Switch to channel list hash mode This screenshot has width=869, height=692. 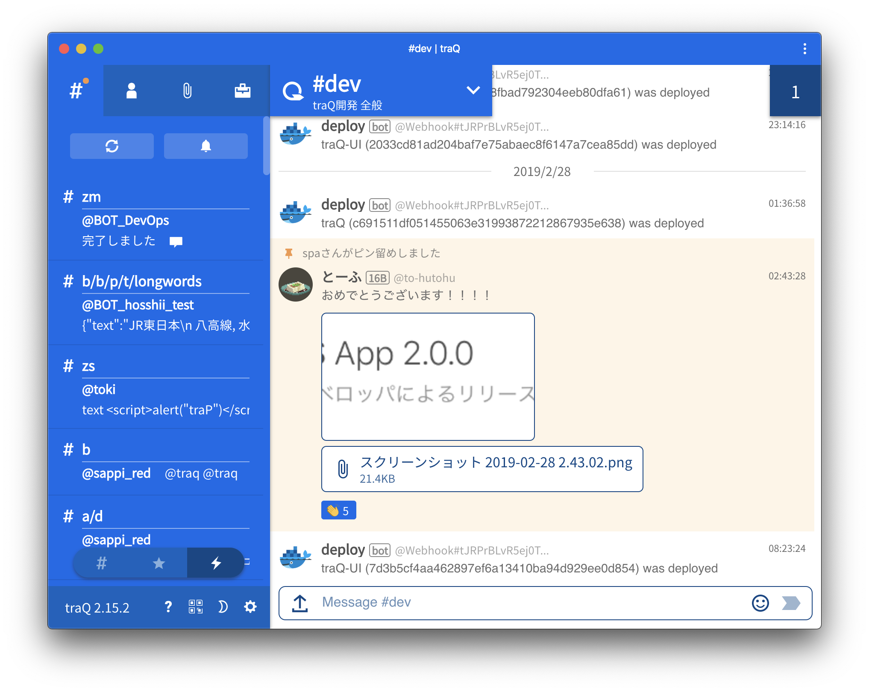pyautogui.click(x=101, y=563)
